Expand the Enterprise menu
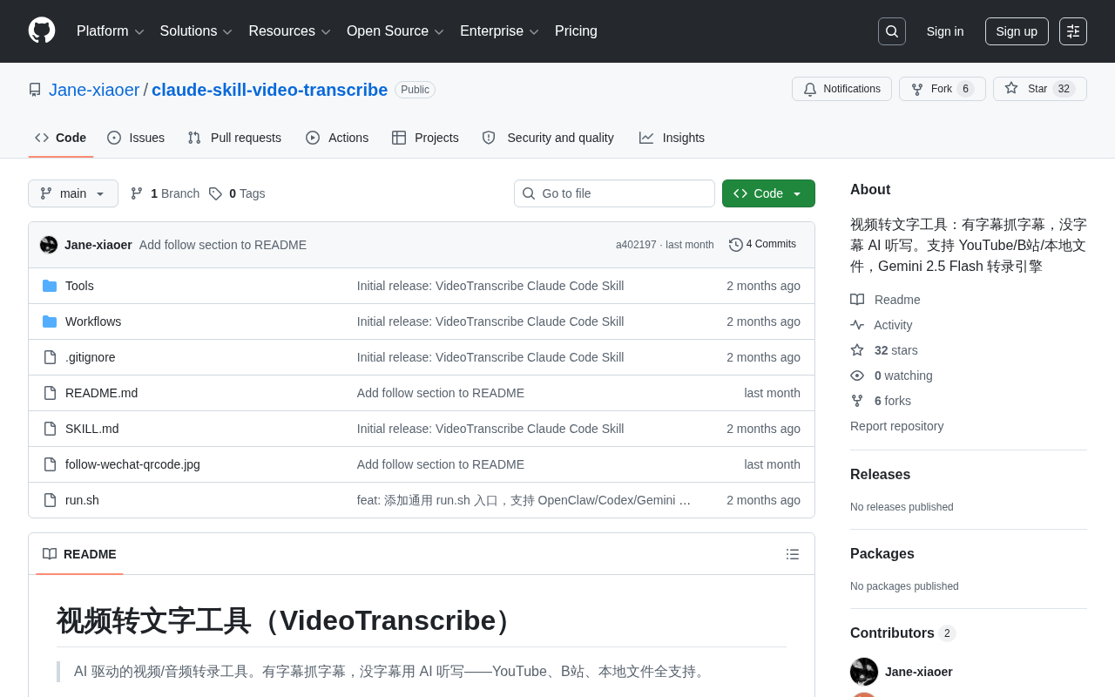The height and width of the screenshot is (697, 1115). pos(499,31)
